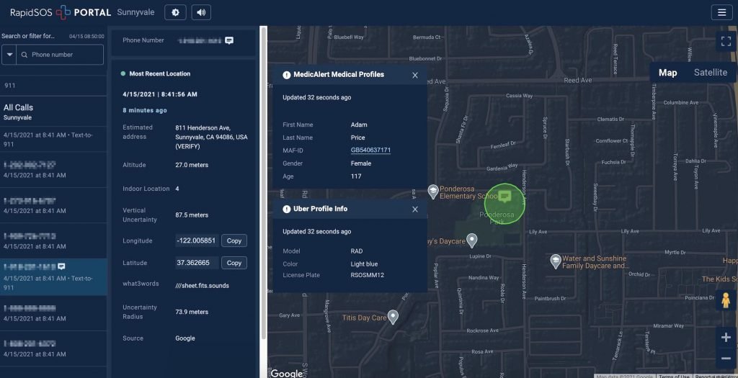Open the hamburger menu at top right
The width and height of the screenshot is (738, 378).
(721, 12)
